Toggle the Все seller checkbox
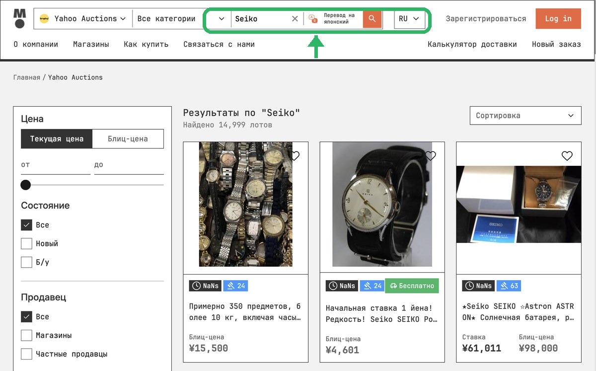596x371 pixels. 26,317
